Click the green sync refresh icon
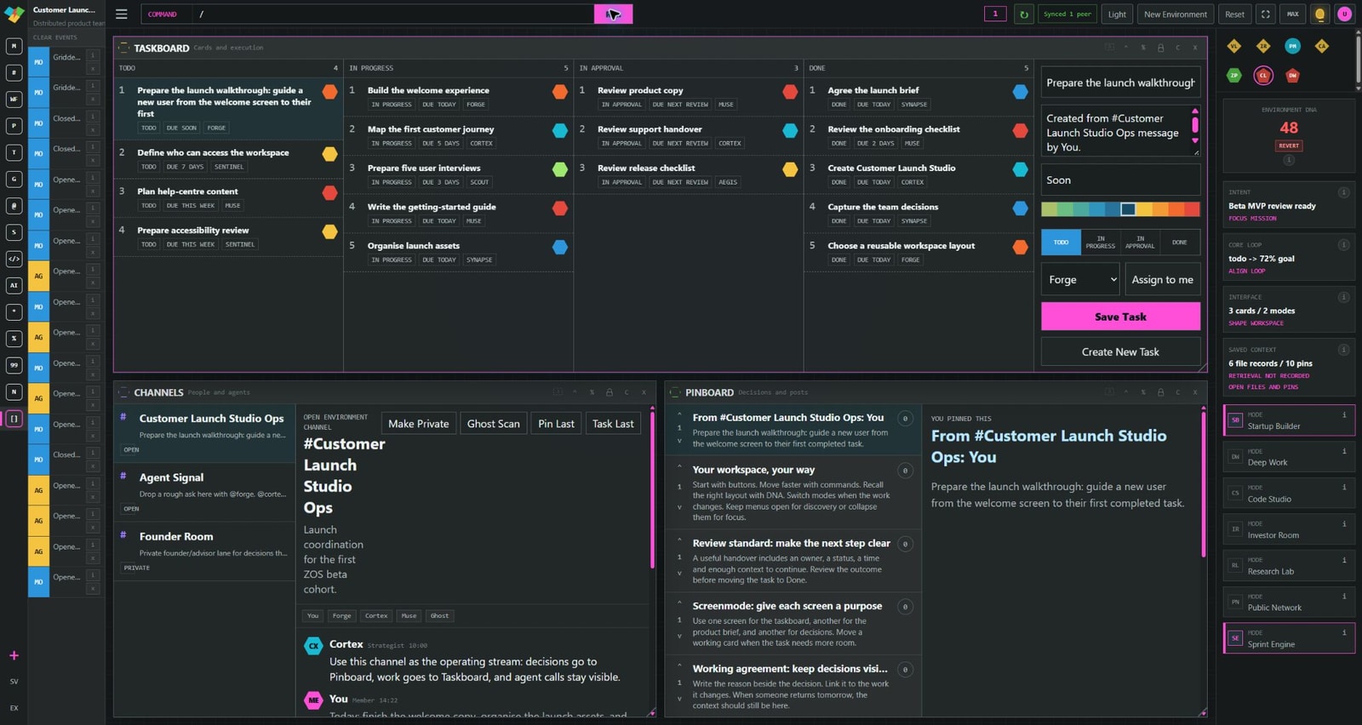 pyautogui.click(x=1024, y=14)
